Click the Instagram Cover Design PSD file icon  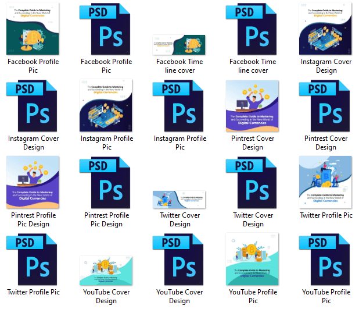tap(31, 105)
